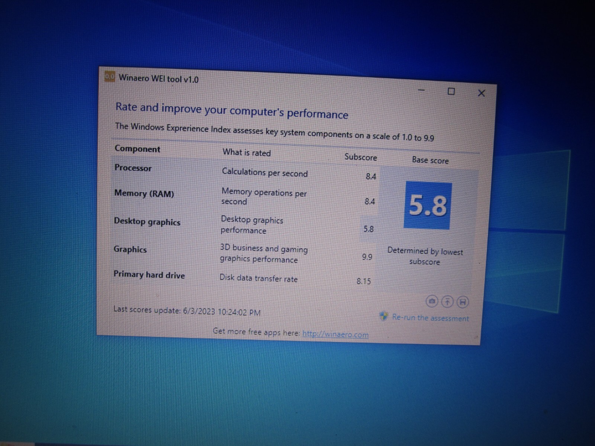Select the Graphics component label
The width and height of the screenshot is (595, 446).
tap(130, 249)
